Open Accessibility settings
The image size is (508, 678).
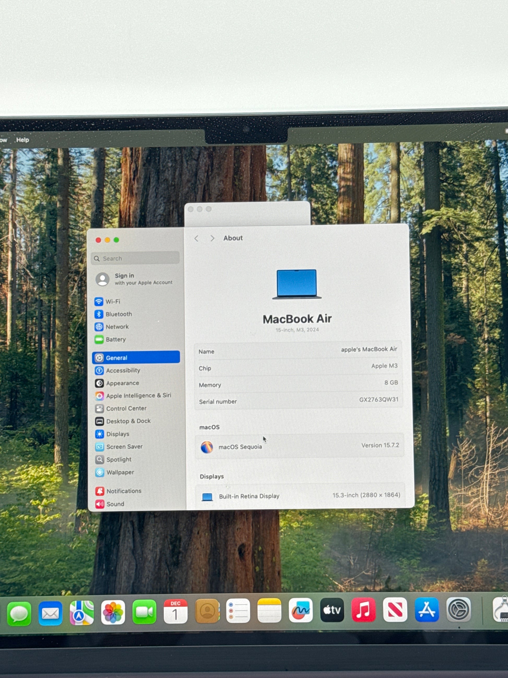pyautogui.click(x=123, y=370)
